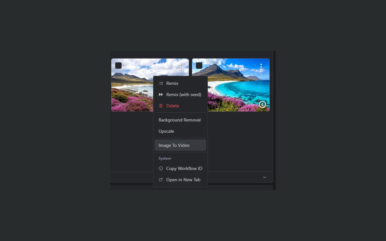Choose Remix from the context menu

pos(180,83)
